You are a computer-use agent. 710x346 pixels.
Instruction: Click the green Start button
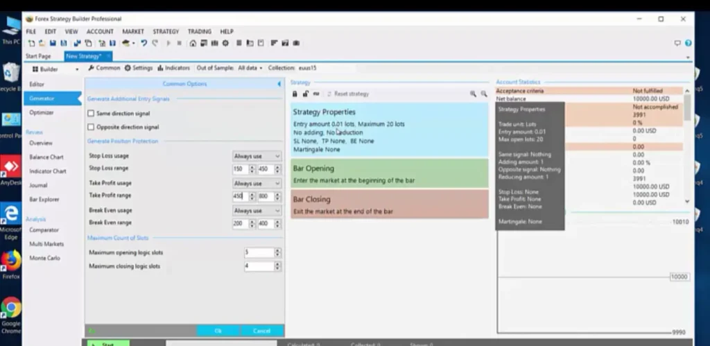[x=108, y=344]
